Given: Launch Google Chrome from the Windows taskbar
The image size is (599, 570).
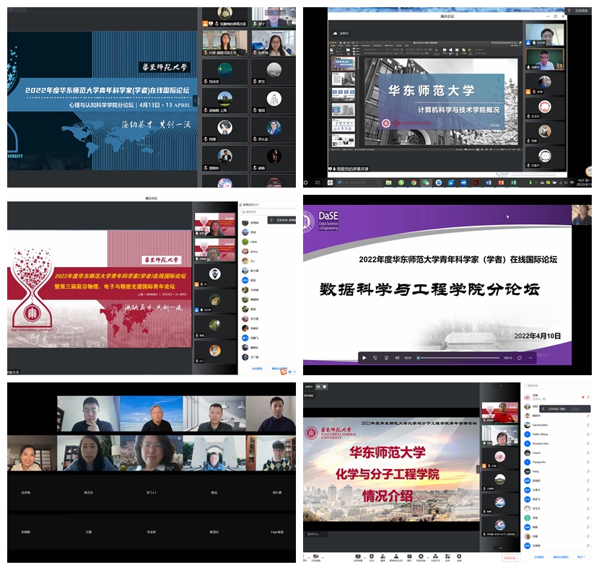Looking at the screenshot, I should pyautogui.click(x=414, y=183).
